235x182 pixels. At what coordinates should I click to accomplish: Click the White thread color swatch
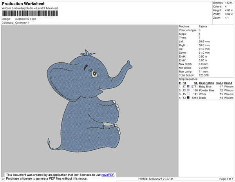click(188, 94)
